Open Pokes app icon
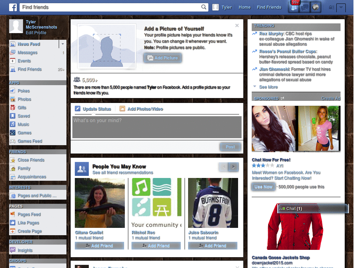The height and width of the screenshot is (268, 358). tap(13, 91)
